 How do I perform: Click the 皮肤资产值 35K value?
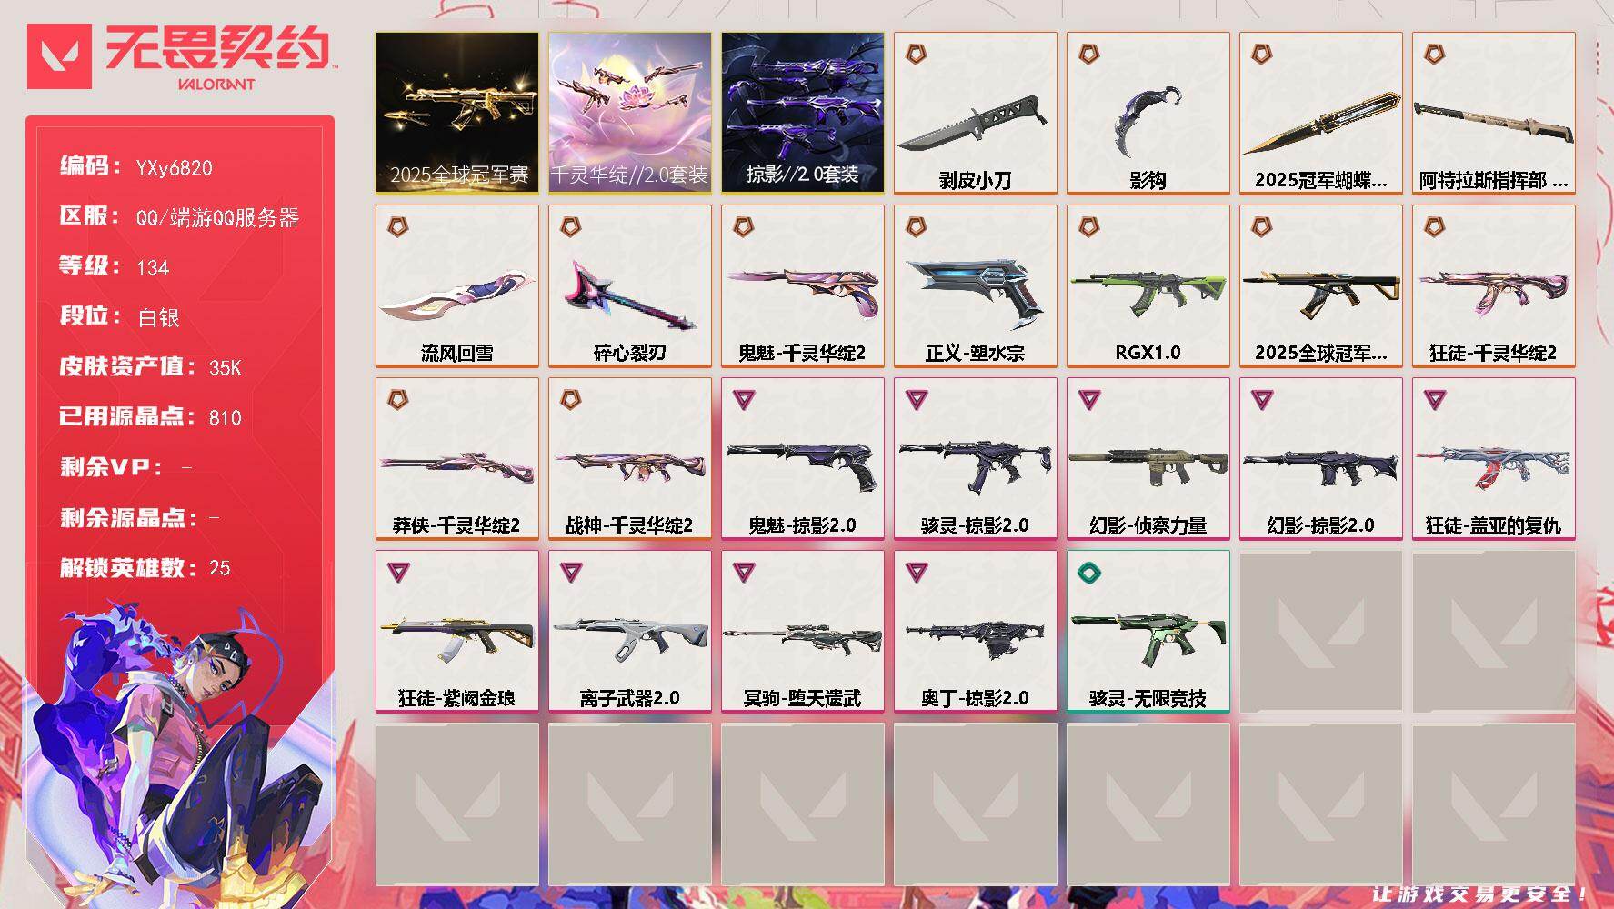click(x=226, y=367)
